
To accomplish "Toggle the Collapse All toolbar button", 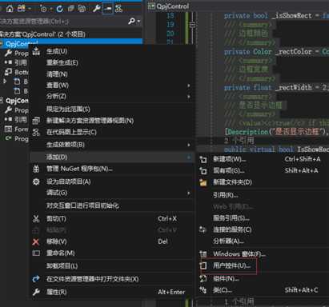I will (x=70, y=9).
